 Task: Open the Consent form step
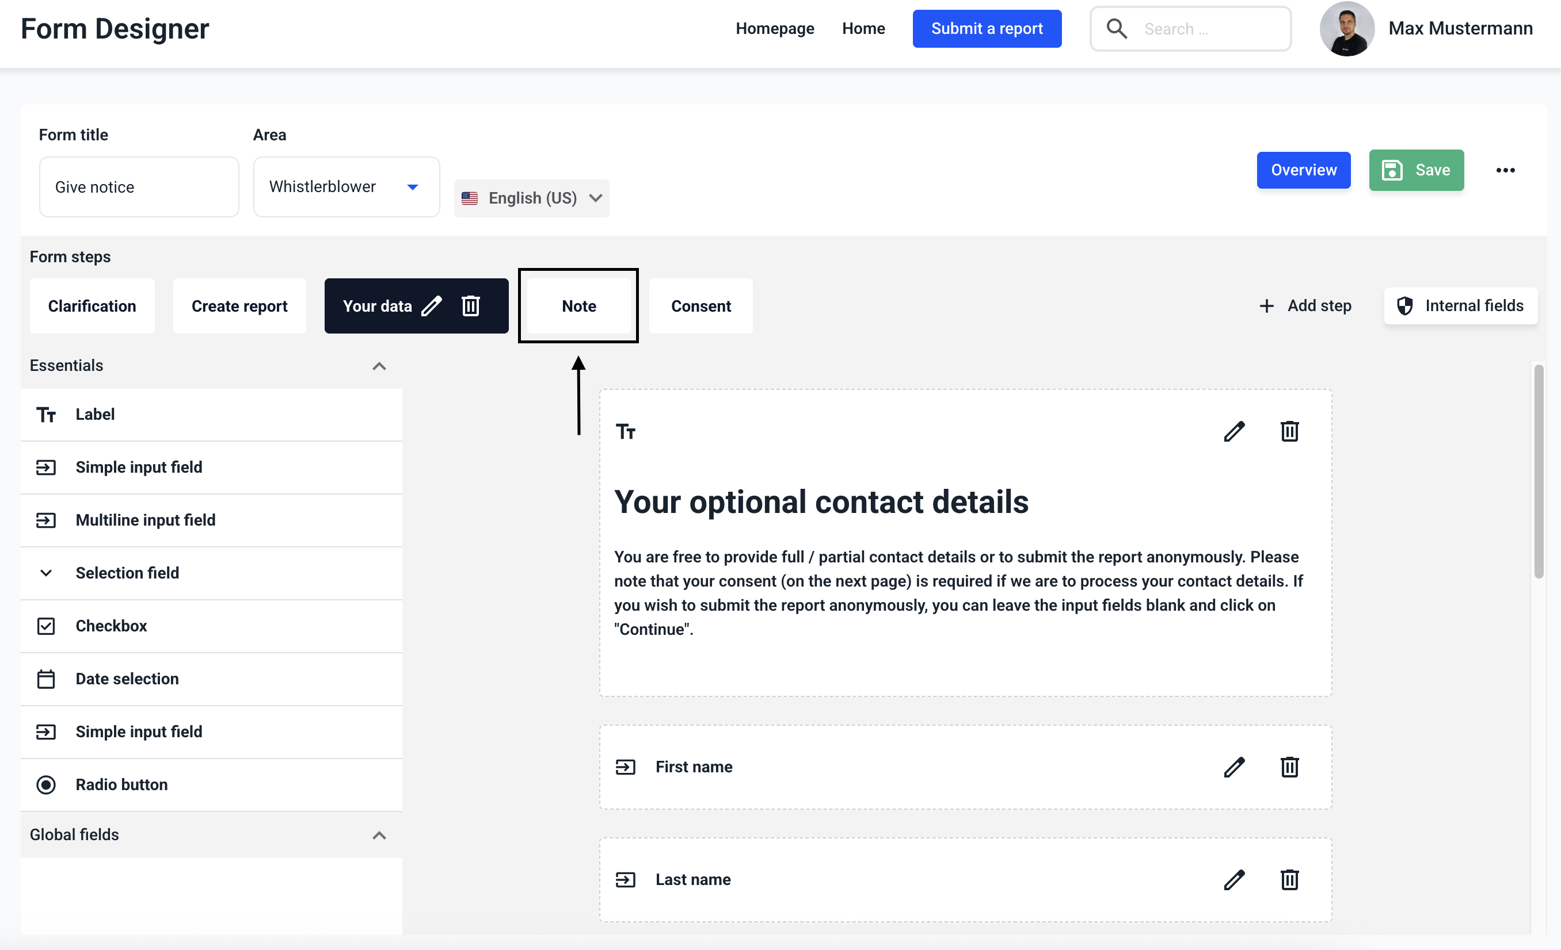(x=700, y=307)
